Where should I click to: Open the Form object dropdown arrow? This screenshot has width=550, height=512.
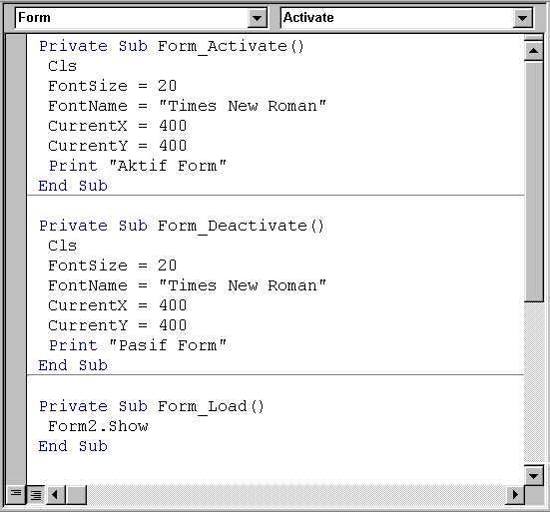(x=257, y=18)
